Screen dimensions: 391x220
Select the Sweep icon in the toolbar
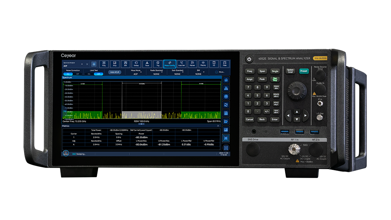click(x=136, y=64)
